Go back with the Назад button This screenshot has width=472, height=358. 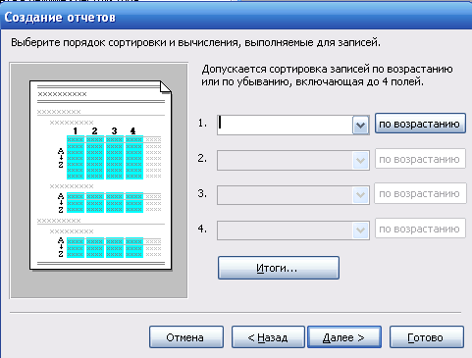pos(268,337)
